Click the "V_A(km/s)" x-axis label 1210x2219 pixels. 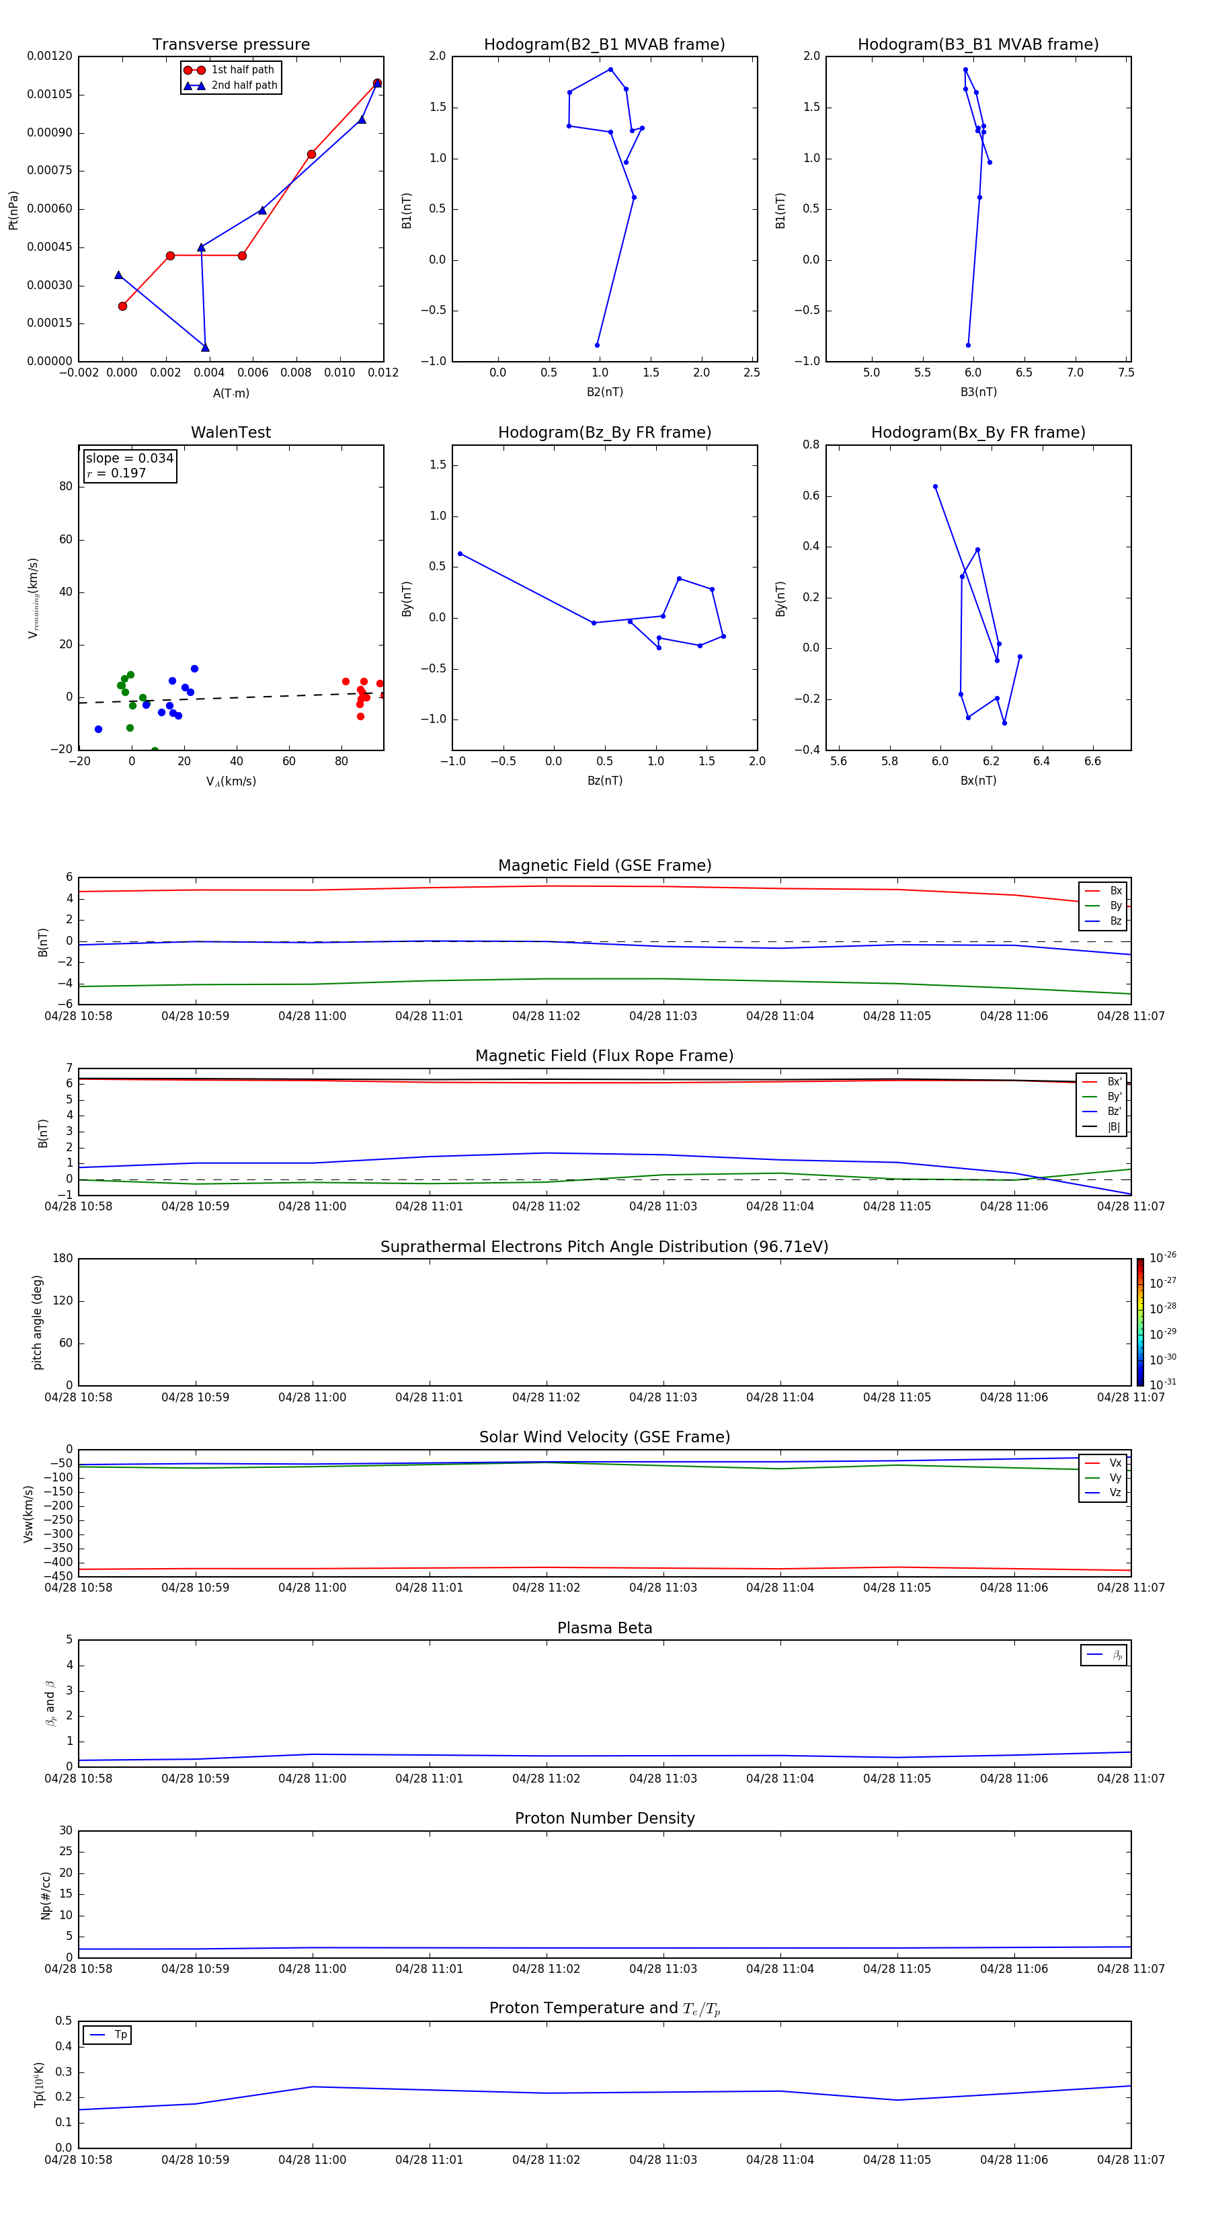(231, 781)
